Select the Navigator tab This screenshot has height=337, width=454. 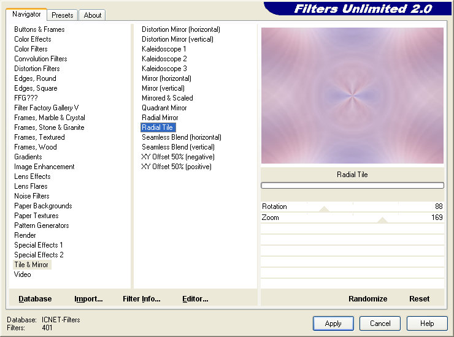coord(26,14)
